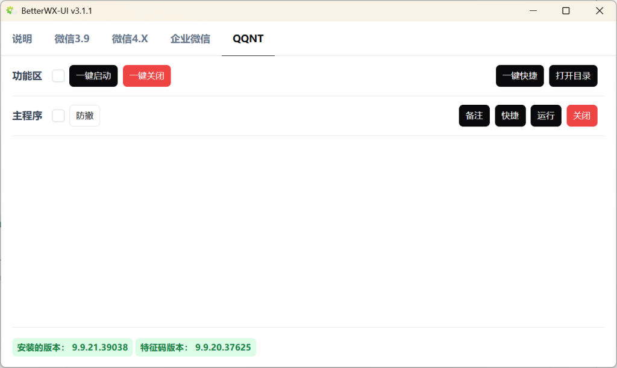Click the signature version label 9.9.20.37625
Viewport: 617px width, 368px height.
(x=195, y=348)
